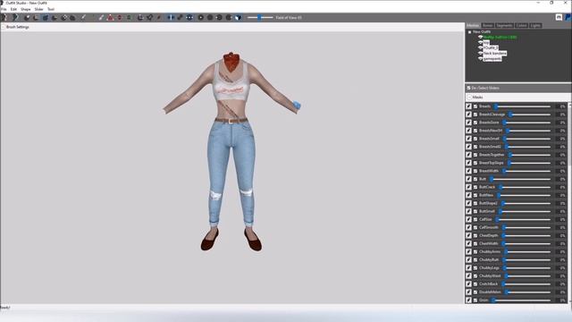
Task: Click the BreastsTogether slider track
Action: (x=530, y=155)
